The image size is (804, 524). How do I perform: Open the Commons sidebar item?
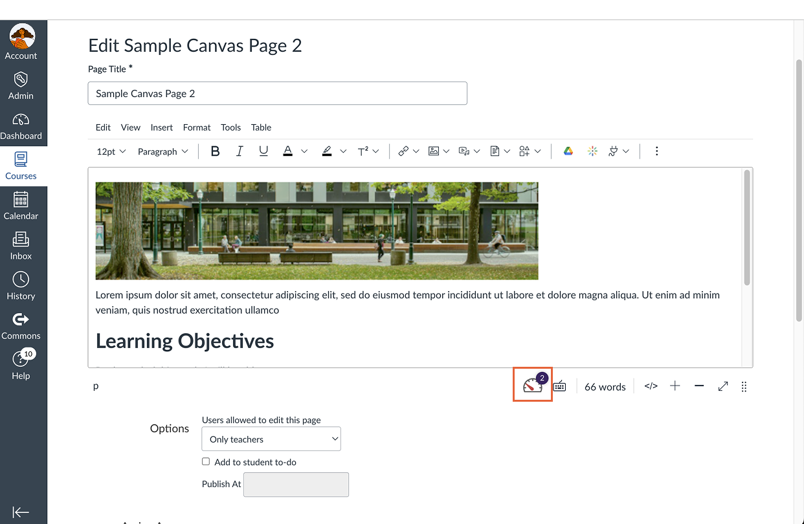tap(21, 323)
